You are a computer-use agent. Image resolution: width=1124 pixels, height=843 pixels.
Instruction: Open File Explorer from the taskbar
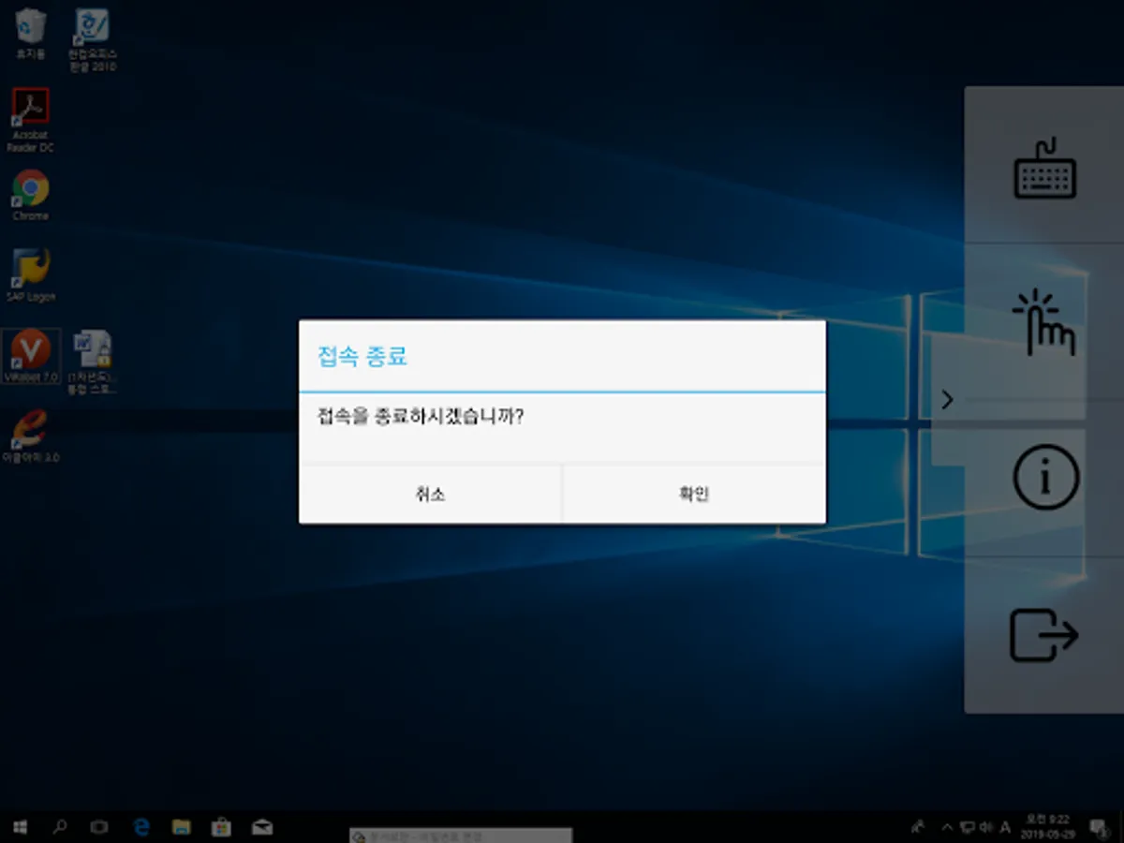[x=182, y=827]
